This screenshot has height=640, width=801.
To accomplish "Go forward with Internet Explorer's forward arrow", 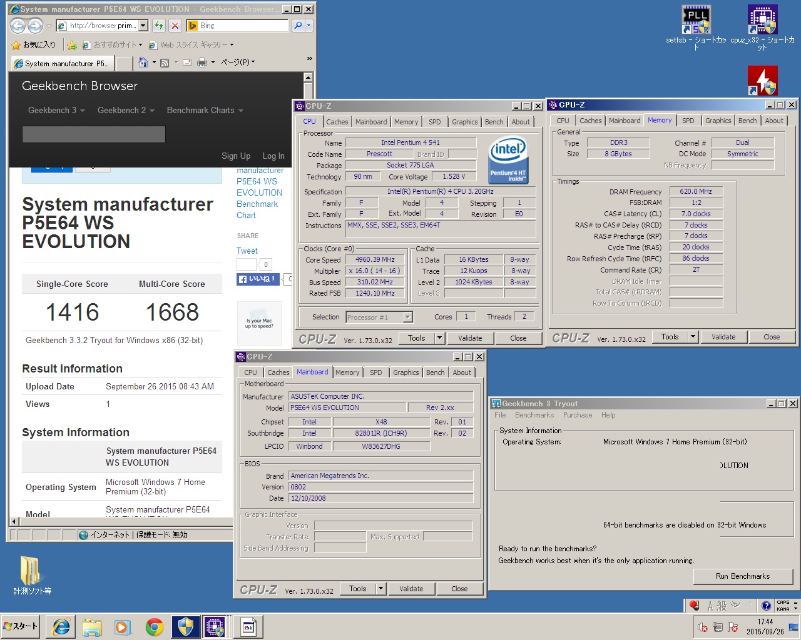I will point(35,26).
